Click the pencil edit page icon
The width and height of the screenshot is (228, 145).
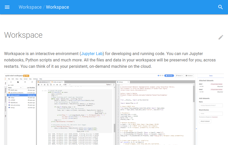click(221, 37)
